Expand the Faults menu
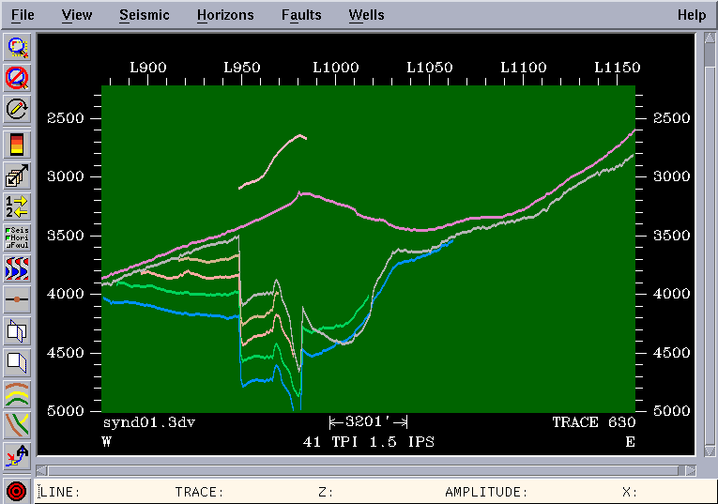This screenshot has width=718, height=504. [301, 15]
